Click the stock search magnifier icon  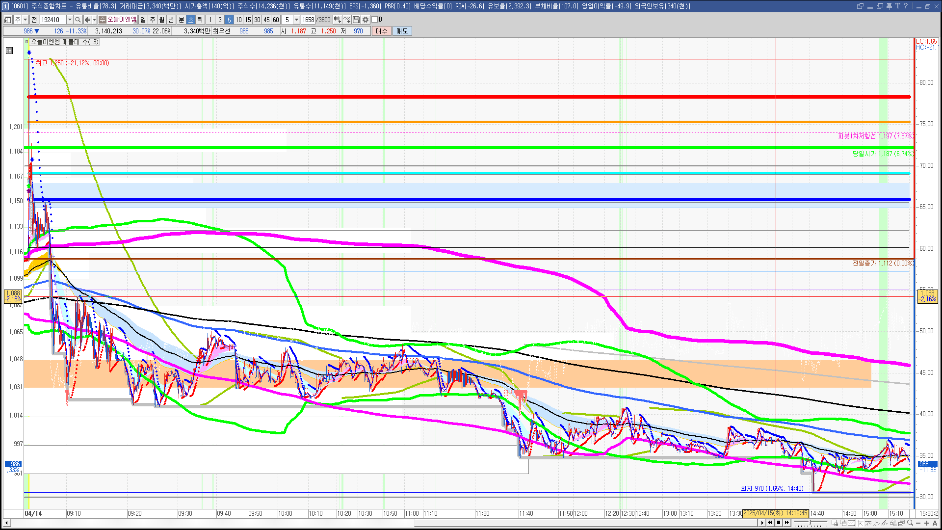click(78, 20)
